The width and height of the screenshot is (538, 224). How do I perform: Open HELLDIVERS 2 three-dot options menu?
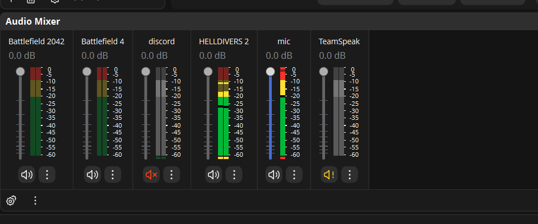coord(234,175)
